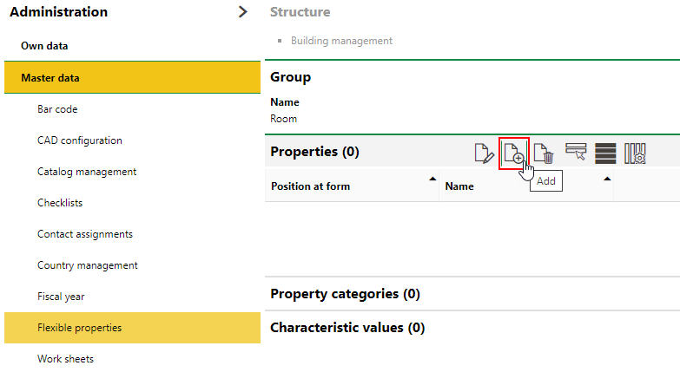This screenshot has width=680, height=372.
Task: Click the Add property icon
Action: coord(514,153)
